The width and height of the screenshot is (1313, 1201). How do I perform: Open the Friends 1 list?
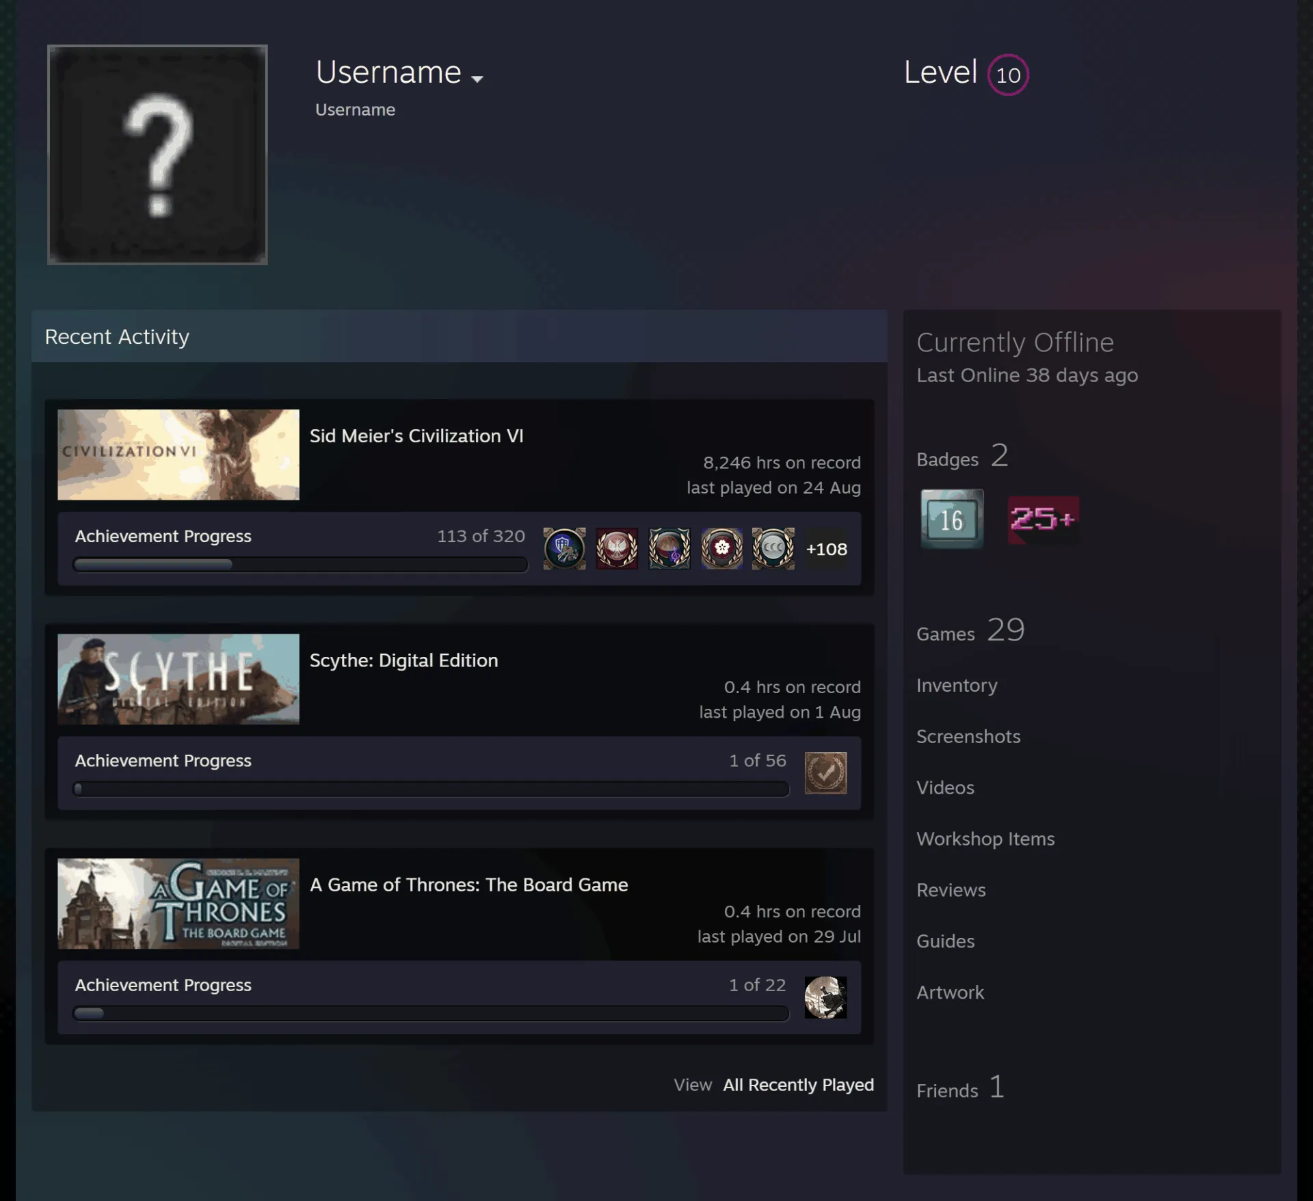pos(960,1088)
